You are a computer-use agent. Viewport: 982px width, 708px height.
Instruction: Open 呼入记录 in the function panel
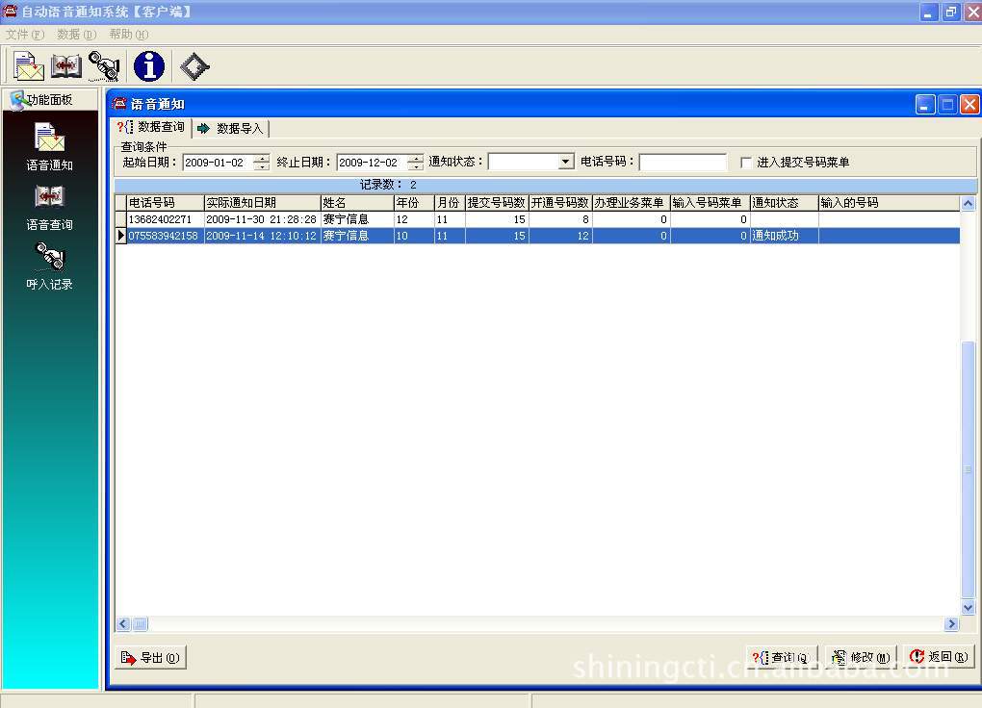point(49,267)
